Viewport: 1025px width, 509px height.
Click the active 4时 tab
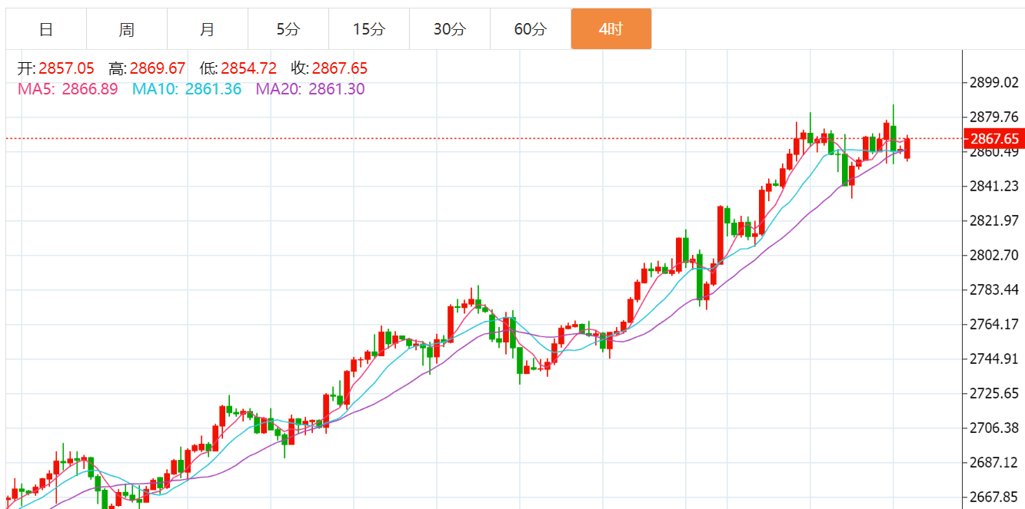tap(611, 29)
